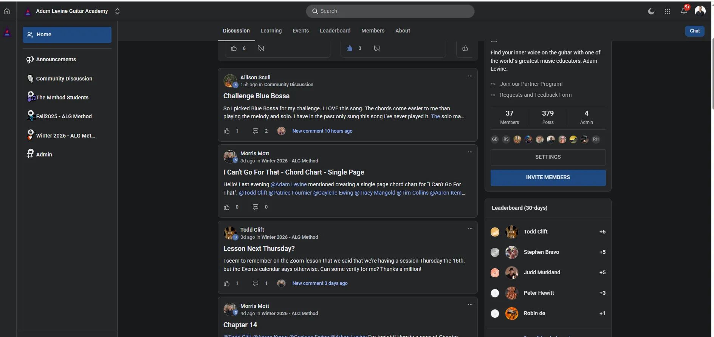Image resolution: width=714 pixels, height=337 pixels.
Task: Open the options menu on the Chapter 14 post
Action: [x=470, y=305]
